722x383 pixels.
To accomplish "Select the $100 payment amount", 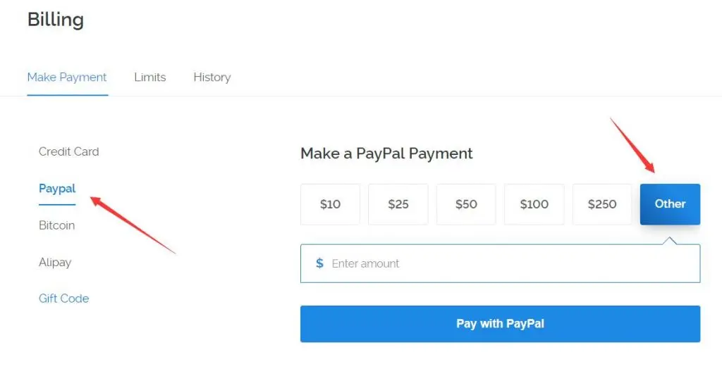I will coord(534,204).
